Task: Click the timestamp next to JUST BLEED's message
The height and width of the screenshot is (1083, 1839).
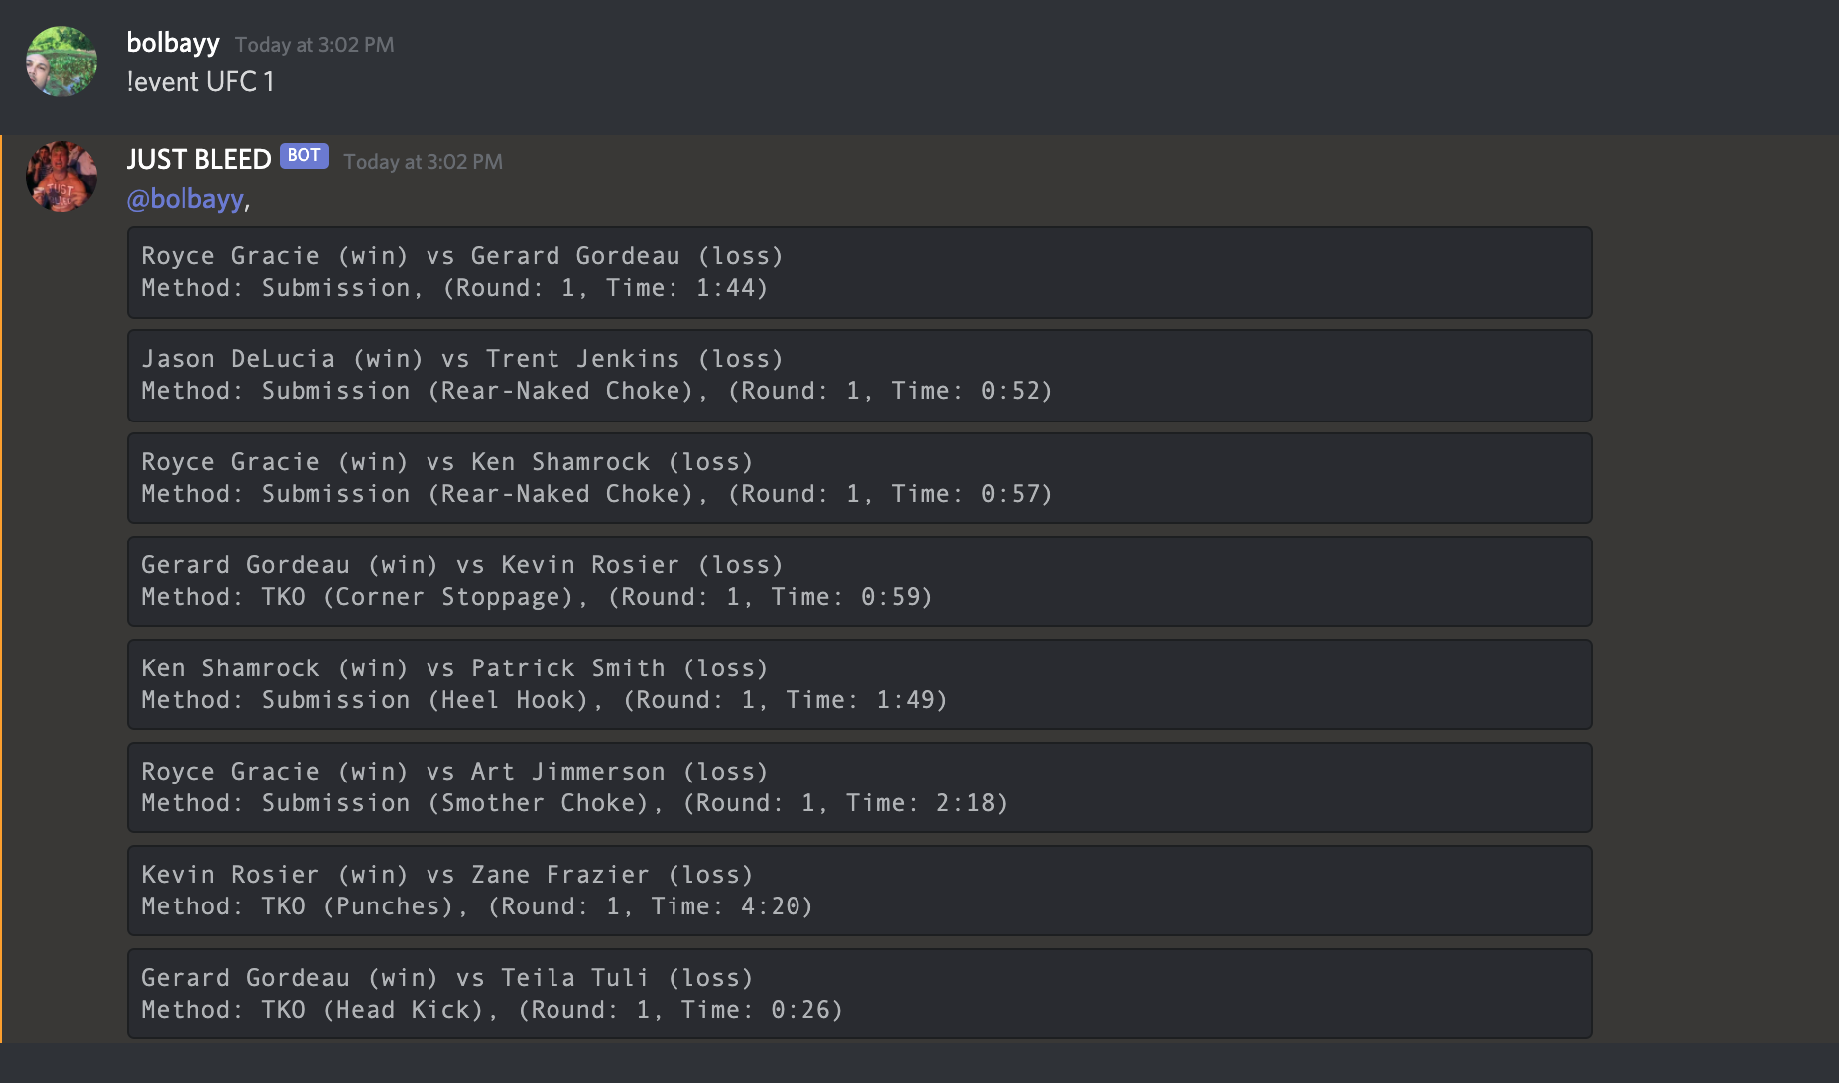Action: pyautogui.click(x=423, y=161)
